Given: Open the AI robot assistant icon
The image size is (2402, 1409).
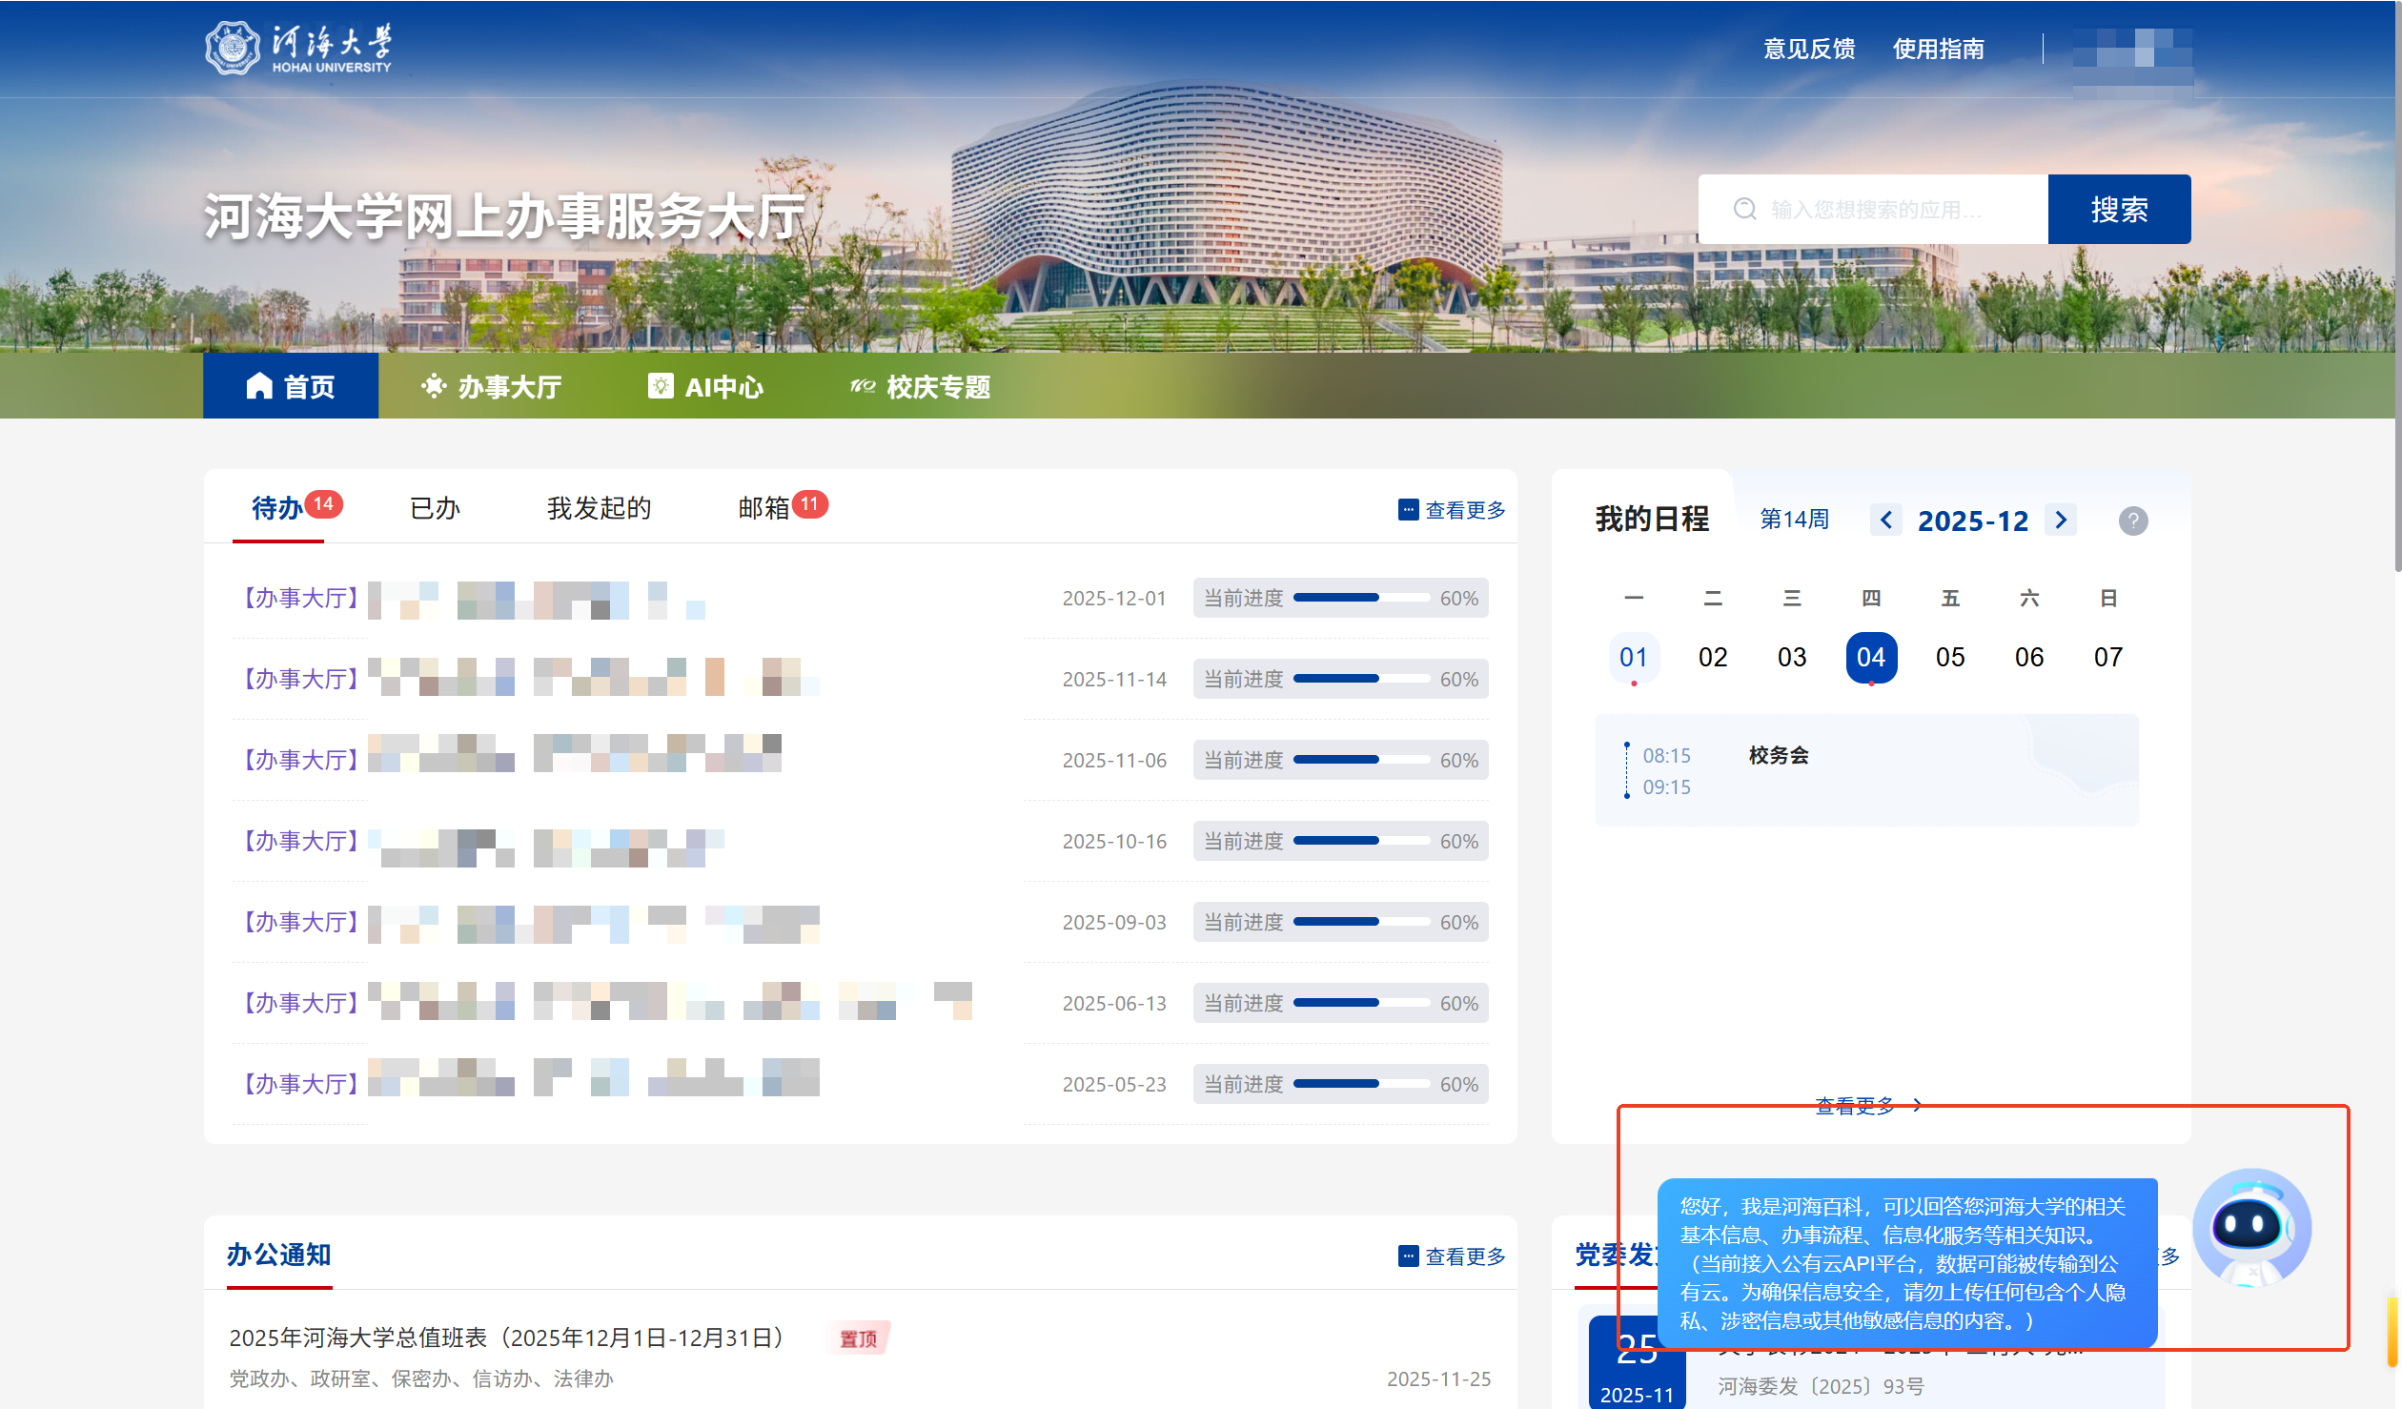Looking at the screenshot, I should pos(2250,1227).
